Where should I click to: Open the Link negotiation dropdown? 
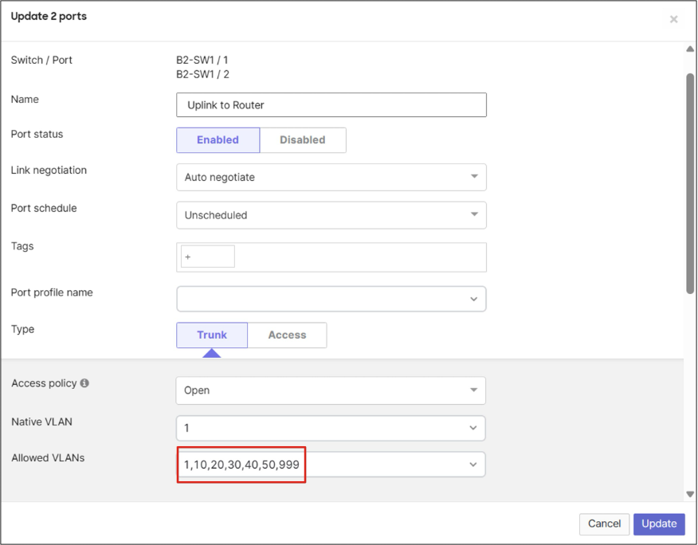[331, 177]
